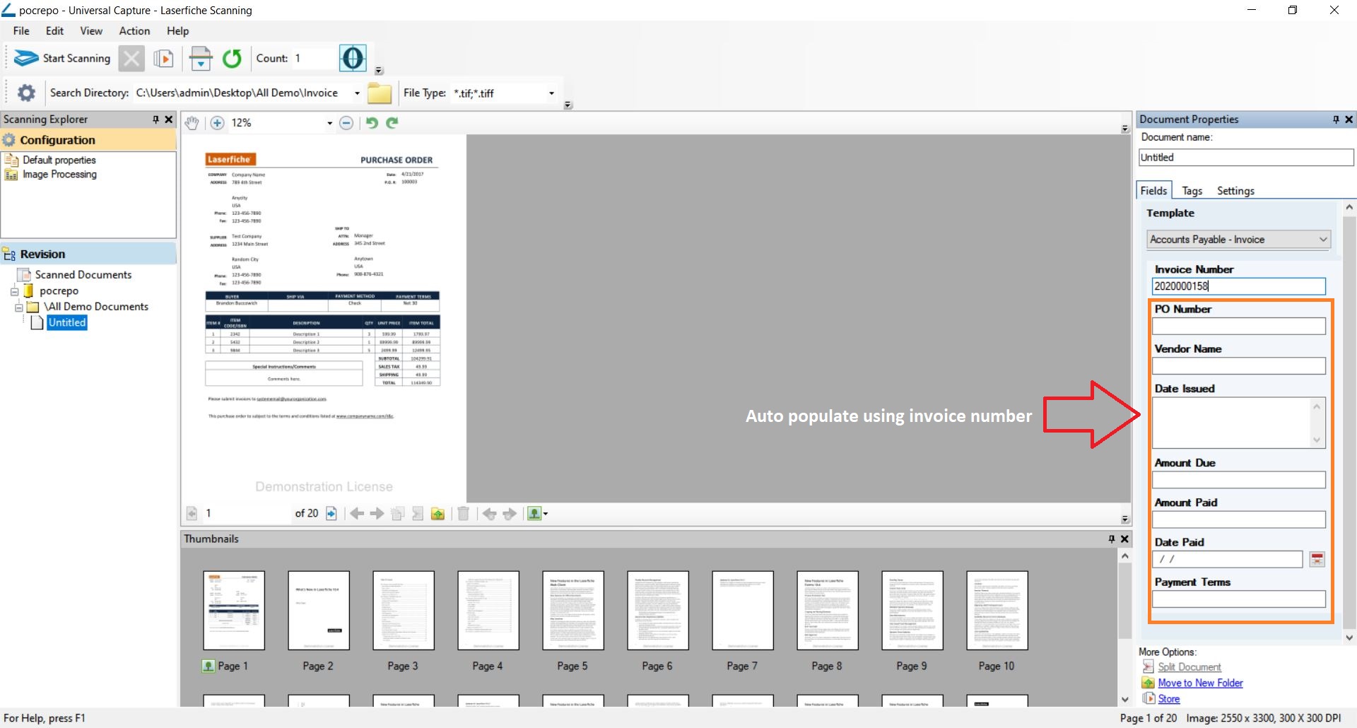Click the cancel scan X icon
The width and height of the screenshot is (1357, 728).
coord(131,59)
